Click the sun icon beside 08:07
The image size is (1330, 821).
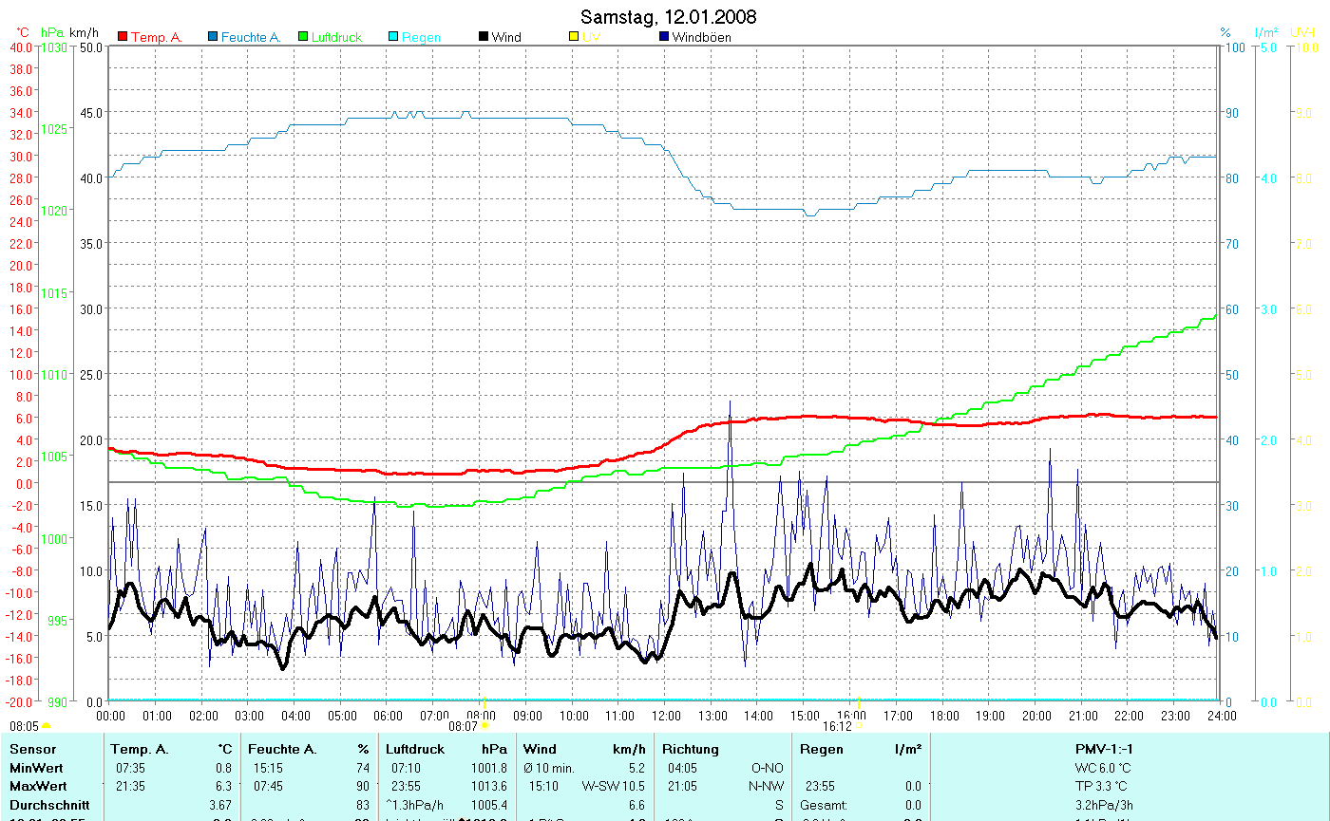point(484,726)
